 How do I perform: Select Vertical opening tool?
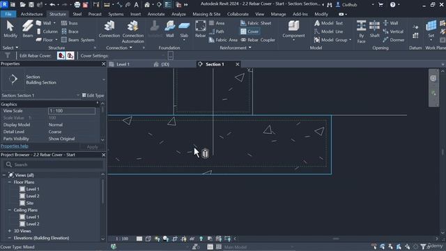coord(393,31)
